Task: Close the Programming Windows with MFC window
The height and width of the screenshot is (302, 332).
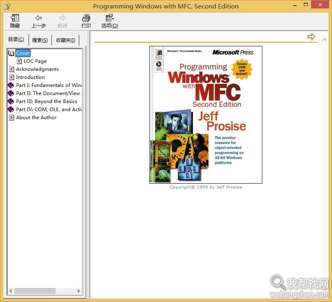Action: coord(320,5)
